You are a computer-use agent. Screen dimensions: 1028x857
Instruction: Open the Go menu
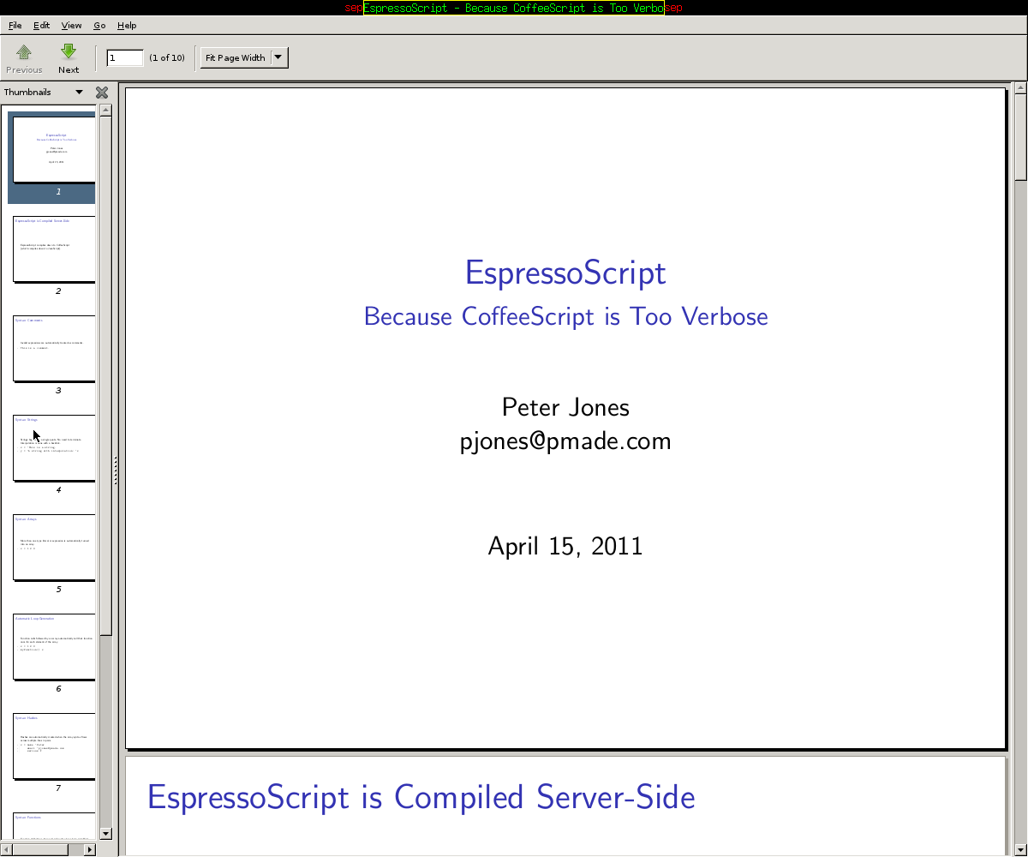pos(99,26)
